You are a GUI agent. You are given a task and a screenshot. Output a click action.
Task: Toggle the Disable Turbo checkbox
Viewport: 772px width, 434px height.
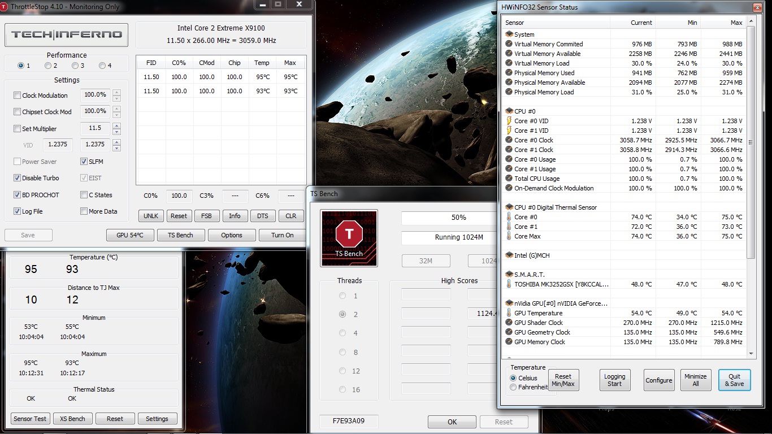click(18, 178)
